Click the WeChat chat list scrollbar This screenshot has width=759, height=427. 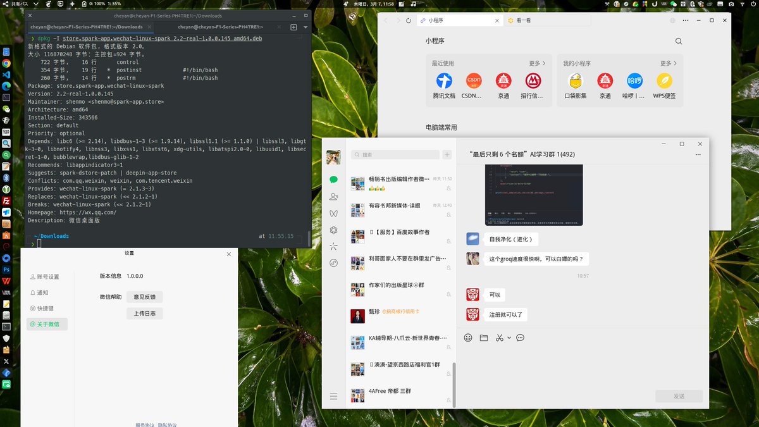point(453,384)
